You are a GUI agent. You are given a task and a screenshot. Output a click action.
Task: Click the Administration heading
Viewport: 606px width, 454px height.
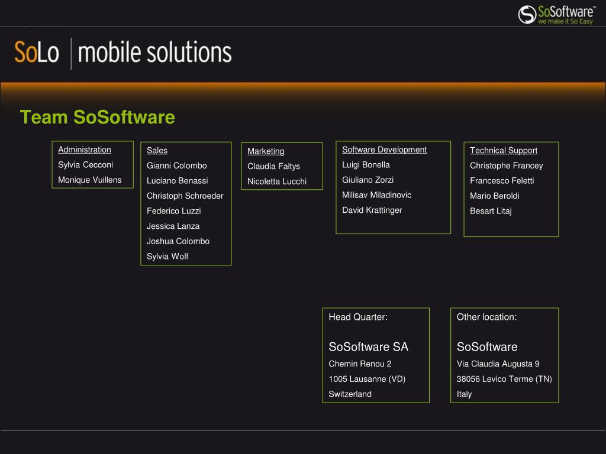pyautogui.click(x=85, y=150)
